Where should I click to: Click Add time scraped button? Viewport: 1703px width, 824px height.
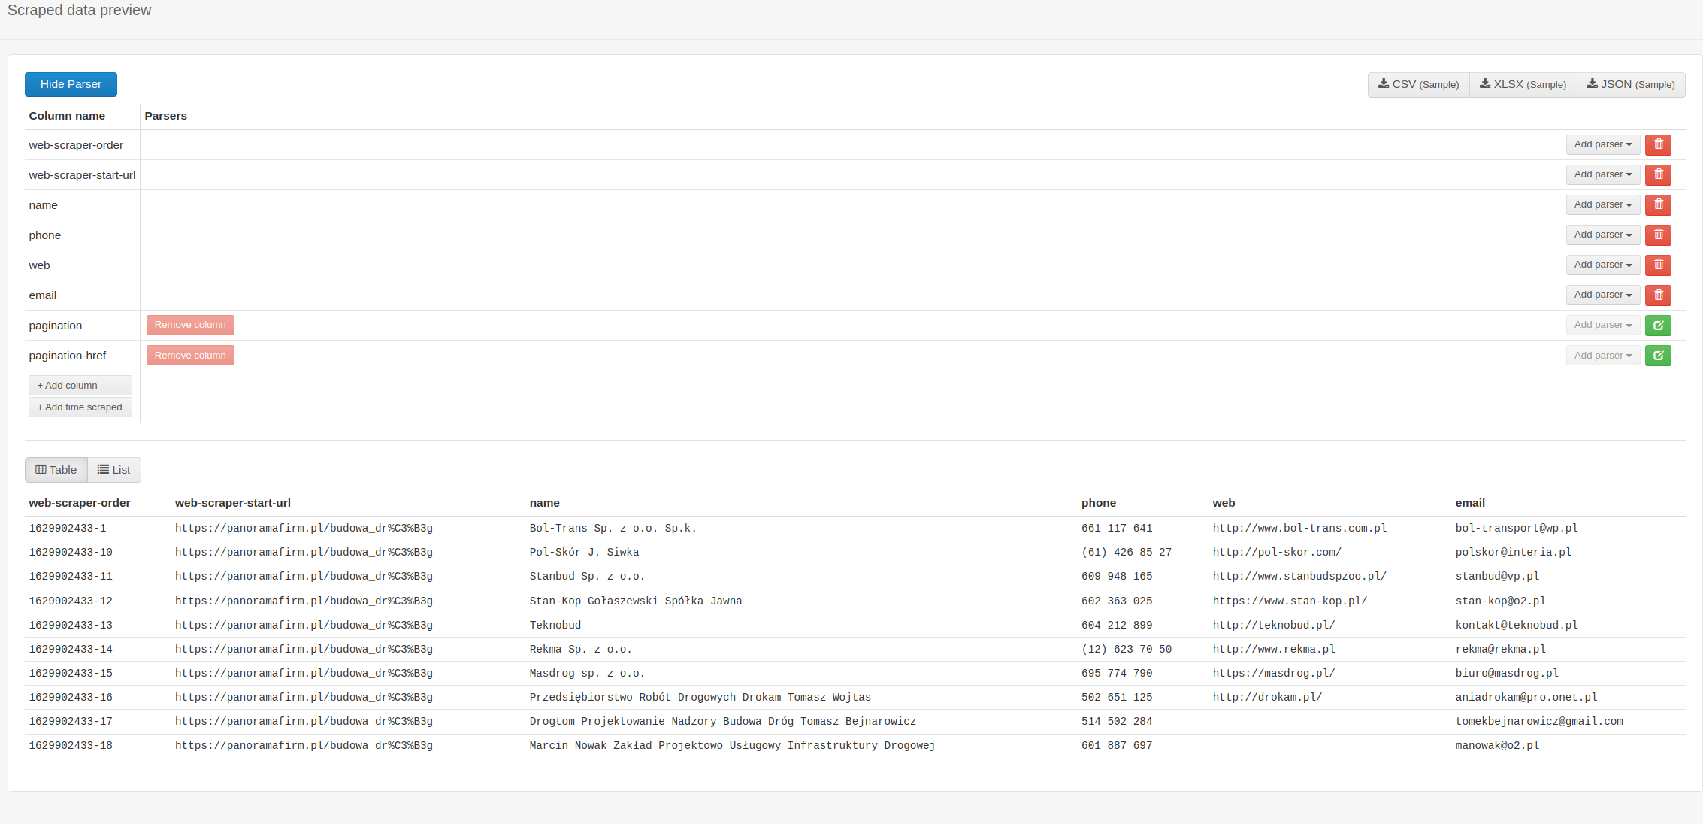pos(80,407)
